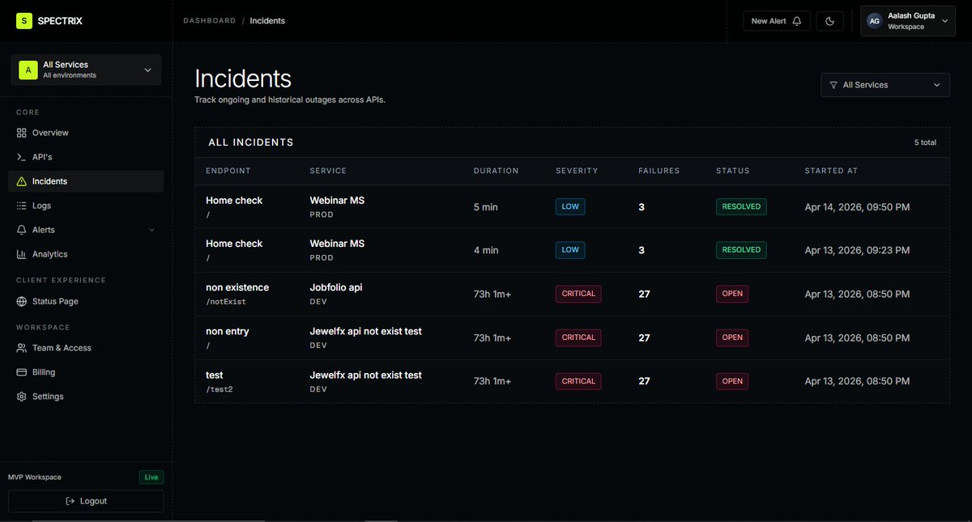Image resolution: width=972 pixels, height=522 pixels.
Task: Click the Status Page globe icon
Action: [x=22, y=301]
